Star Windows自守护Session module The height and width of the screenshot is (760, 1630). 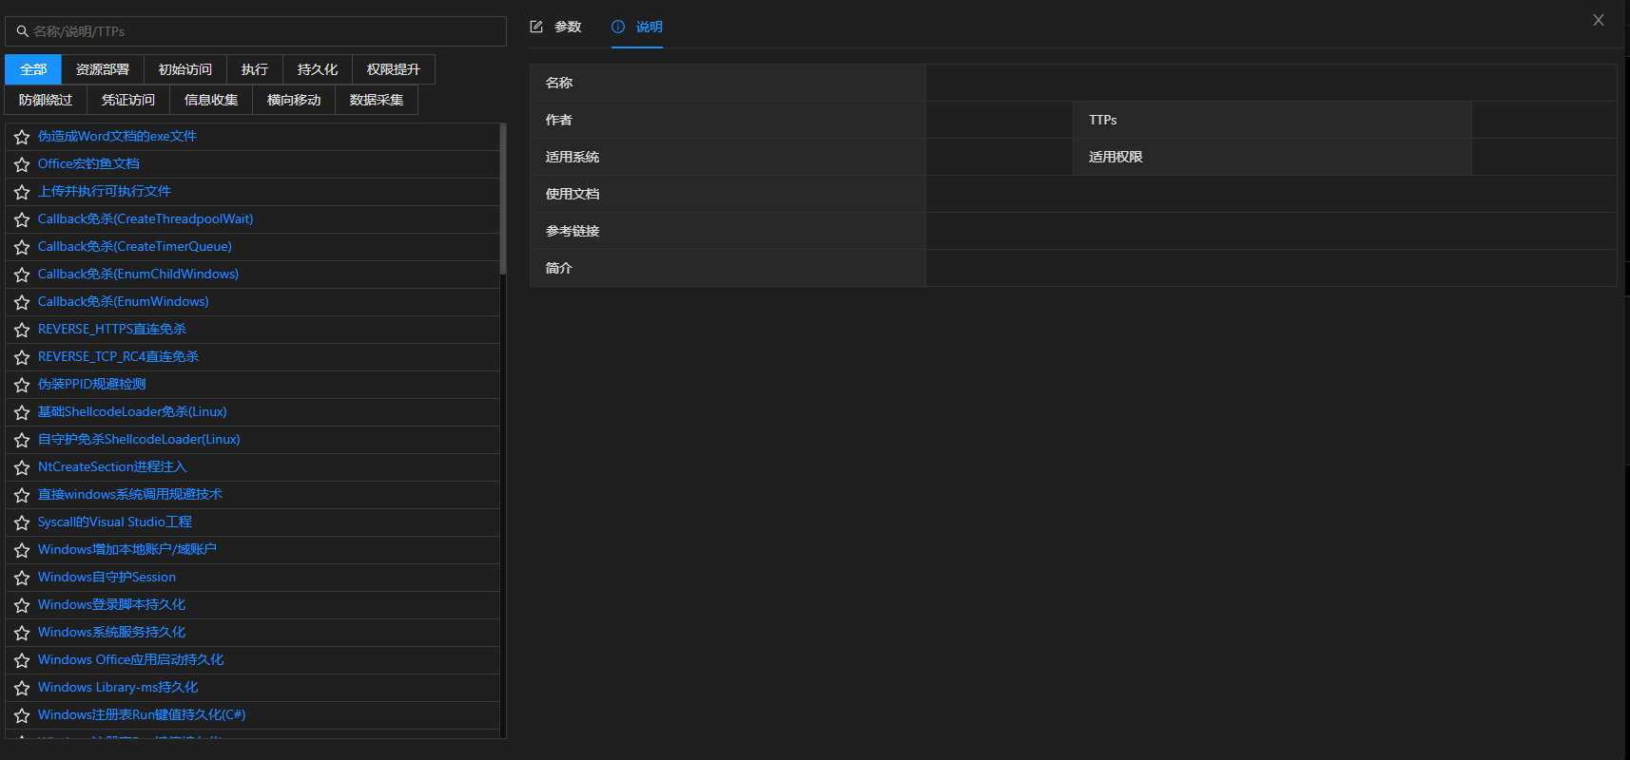coord(22,578)
